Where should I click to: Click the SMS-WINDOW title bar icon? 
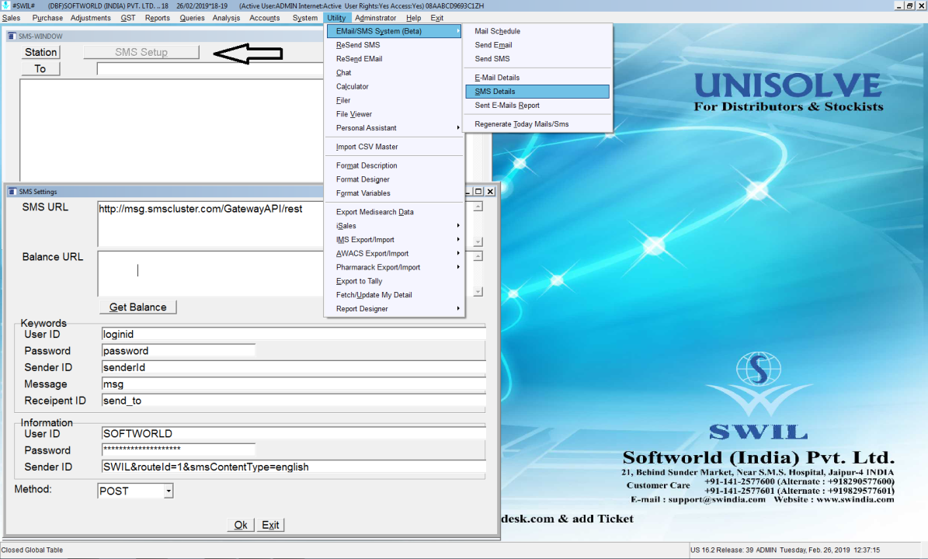click(x=12, y=36)
